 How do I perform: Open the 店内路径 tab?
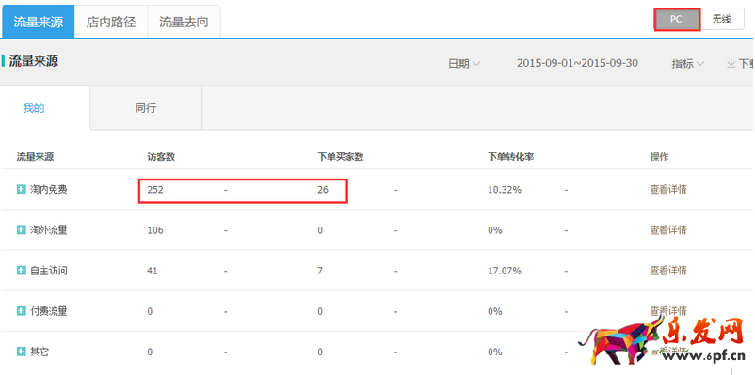click(x=111, y=22)
